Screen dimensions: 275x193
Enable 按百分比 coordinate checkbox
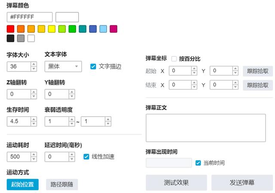point(174,59)
